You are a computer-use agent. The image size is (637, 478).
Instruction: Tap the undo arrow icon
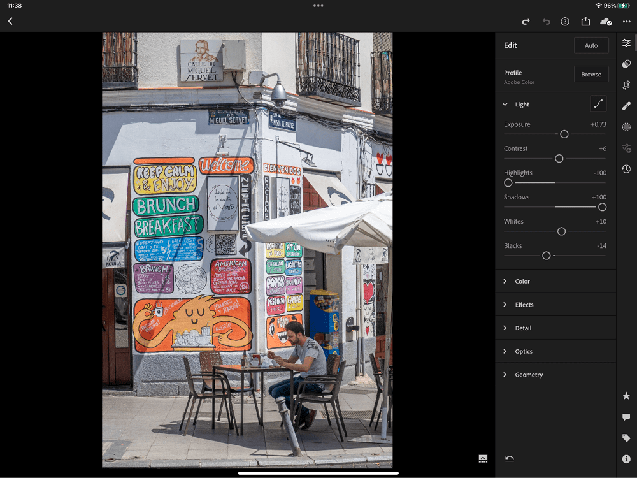coord(546,22)
